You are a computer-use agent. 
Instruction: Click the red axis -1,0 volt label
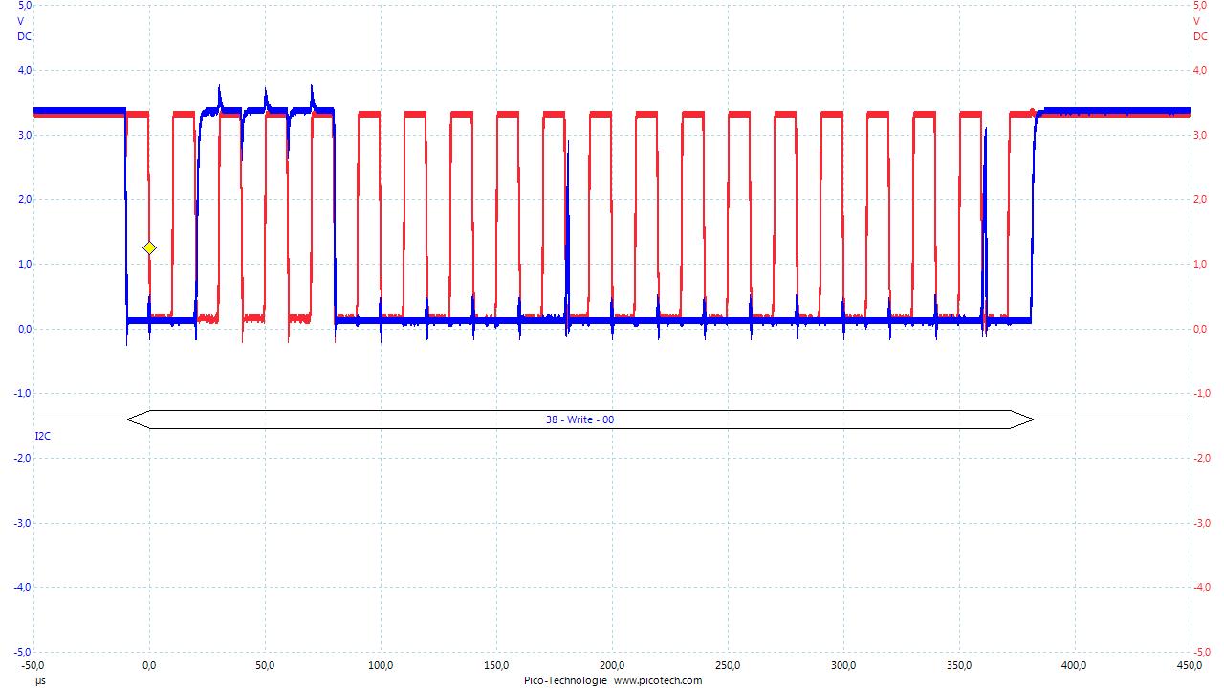1202,393
